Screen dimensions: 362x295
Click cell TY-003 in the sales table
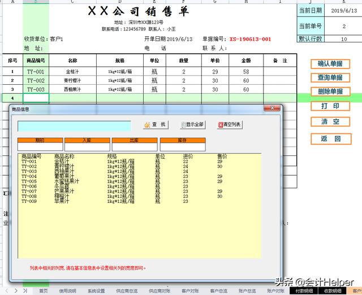coord(36,89)
